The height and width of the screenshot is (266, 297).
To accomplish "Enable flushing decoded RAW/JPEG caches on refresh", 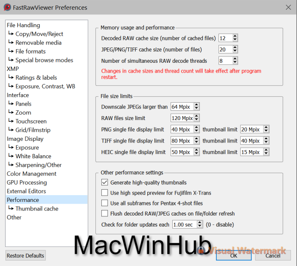I will 104,213.
